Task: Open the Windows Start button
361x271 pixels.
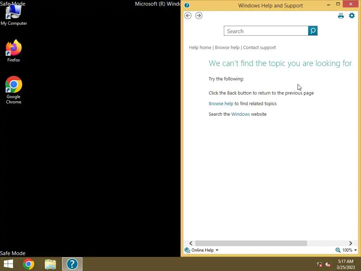Action: coord(8,264)
